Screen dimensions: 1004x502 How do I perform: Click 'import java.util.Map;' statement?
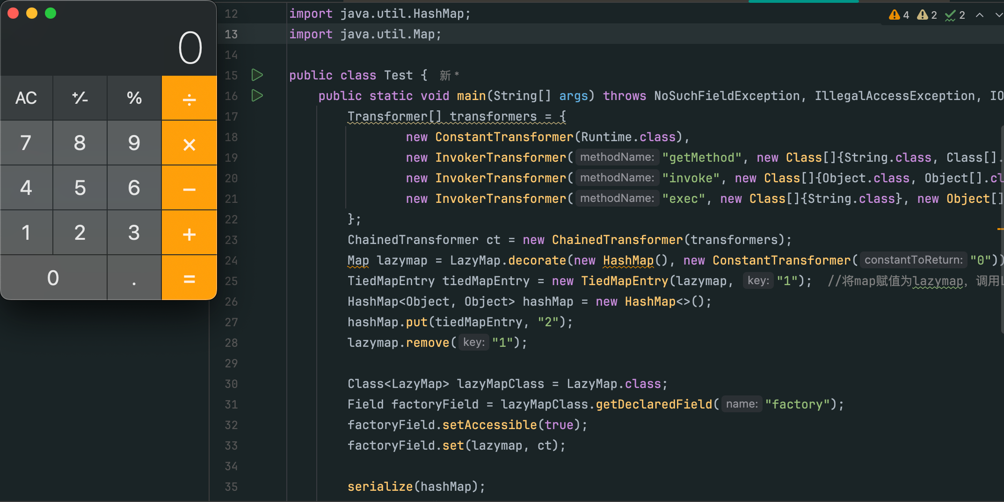click(365, 34)
